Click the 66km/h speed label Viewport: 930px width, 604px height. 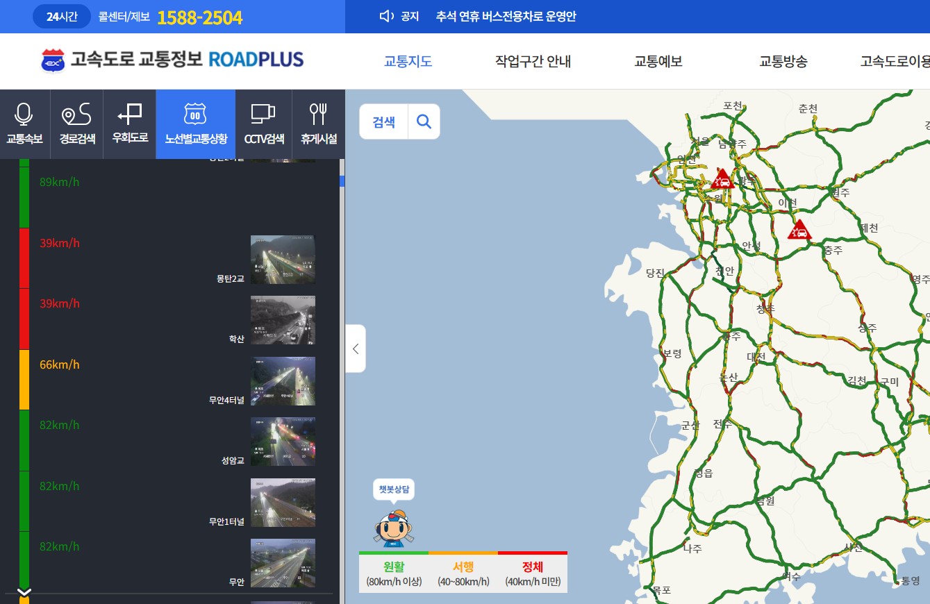[60, 364]
